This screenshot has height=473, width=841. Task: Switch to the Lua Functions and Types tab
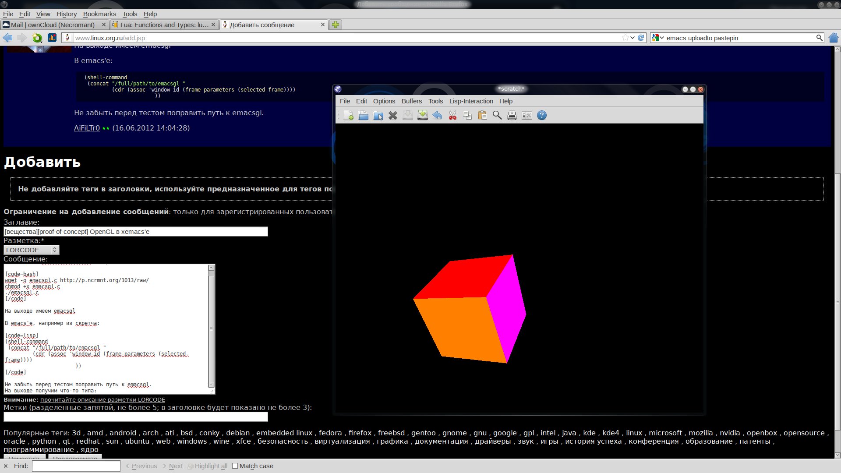click(162, 25)
